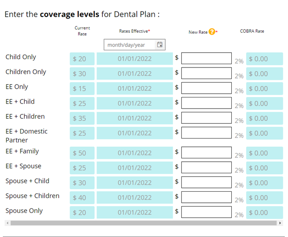Select the EE + Domestic Partner New Rate input
This screenshot has height=237, width=288.
pos(206,133)
